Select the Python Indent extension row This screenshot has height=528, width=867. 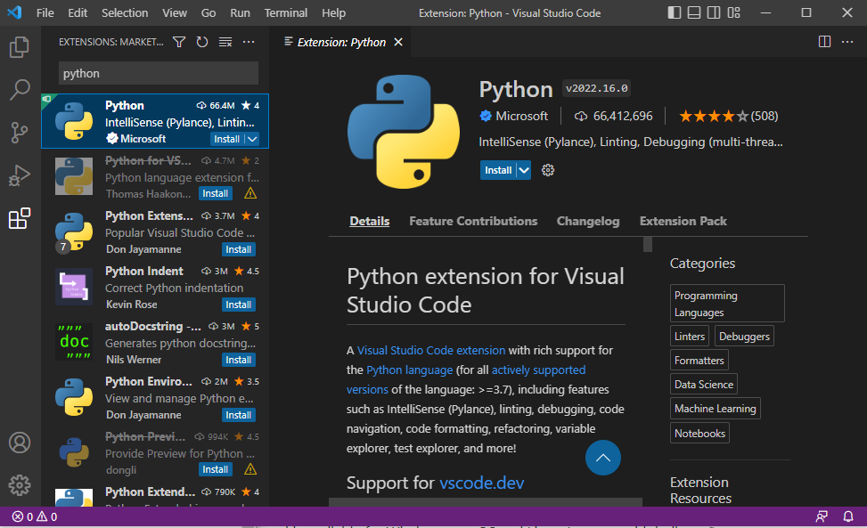point(155,288)
